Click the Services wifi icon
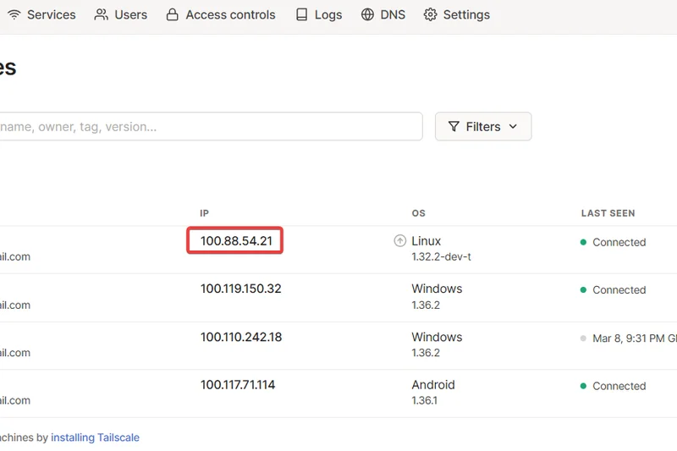Screen dimensions: 677x451 tap(14, 14)
